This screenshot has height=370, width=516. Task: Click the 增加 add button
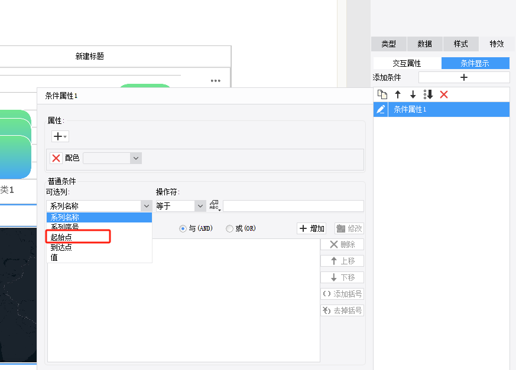(x=311, y=228)
